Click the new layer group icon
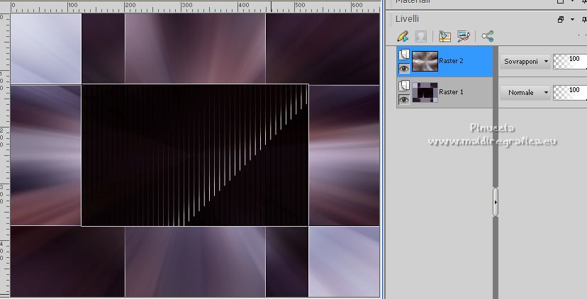 tap(445, 36)
